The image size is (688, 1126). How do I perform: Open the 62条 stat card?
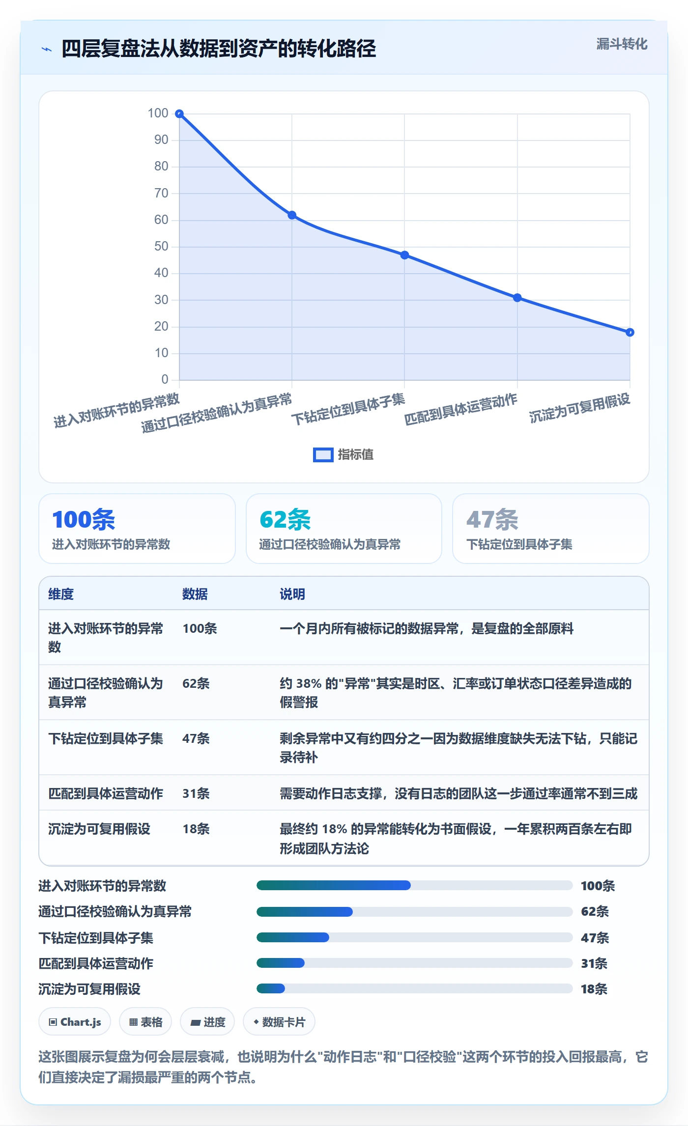[344, 529]
